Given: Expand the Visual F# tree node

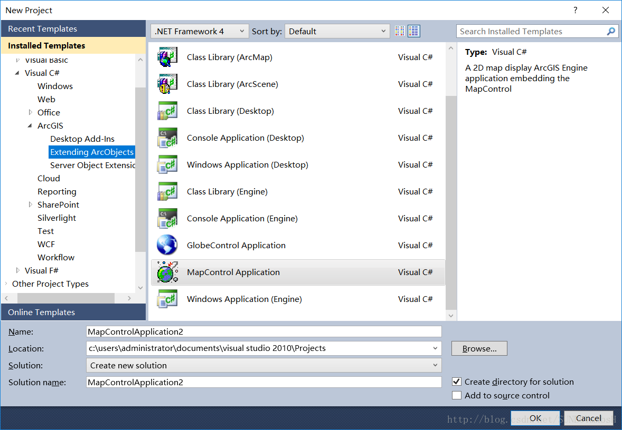Looking at the screenshot, I should click(x=17, y=270).
